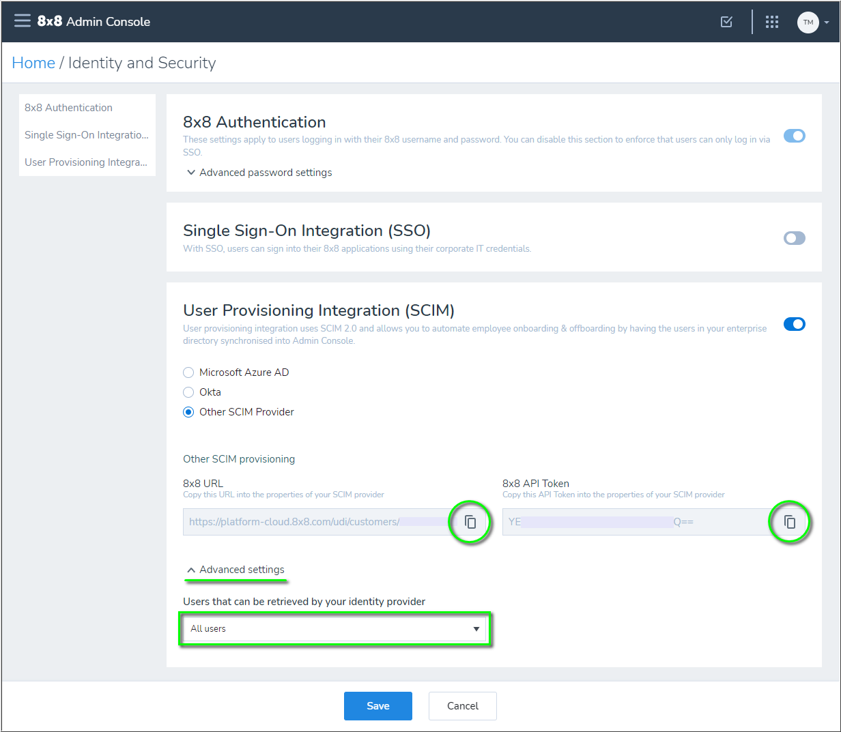Open the All users dropdown

coord(335,629)
